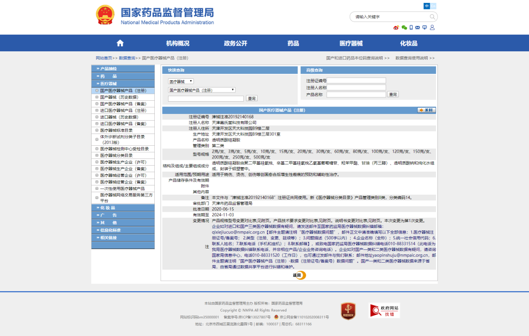The image size is (529, 336).
Task: Select 进口医疗器械产品（备案） in the sidebar
Action: tap(123, 124)
